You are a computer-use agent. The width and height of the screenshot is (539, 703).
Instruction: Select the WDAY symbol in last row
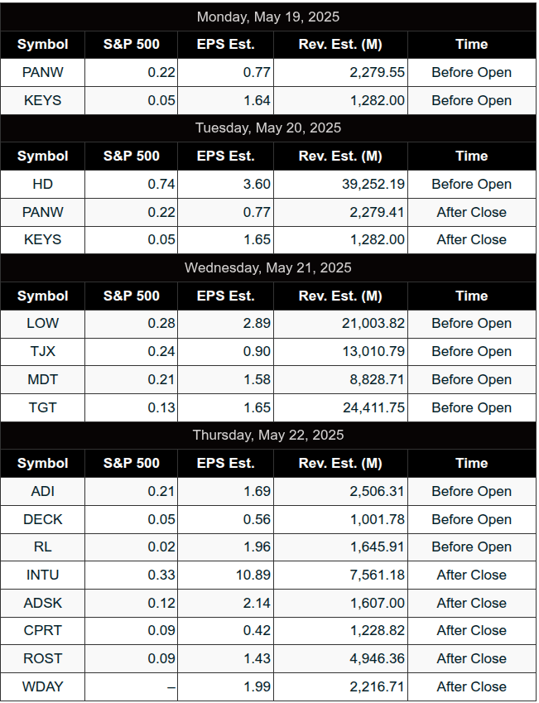click(42, 686)
